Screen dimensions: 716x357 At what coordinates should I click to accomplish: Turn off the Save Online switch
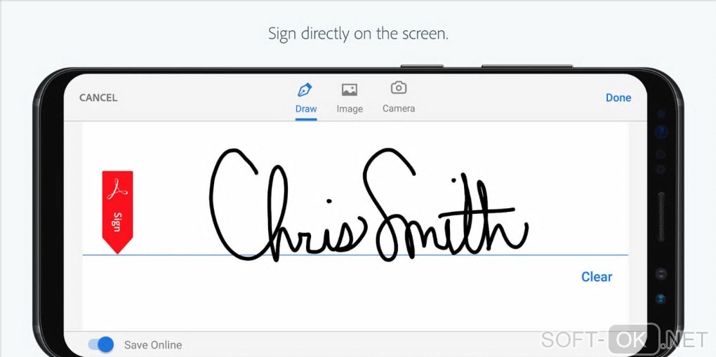click(101, 344)
